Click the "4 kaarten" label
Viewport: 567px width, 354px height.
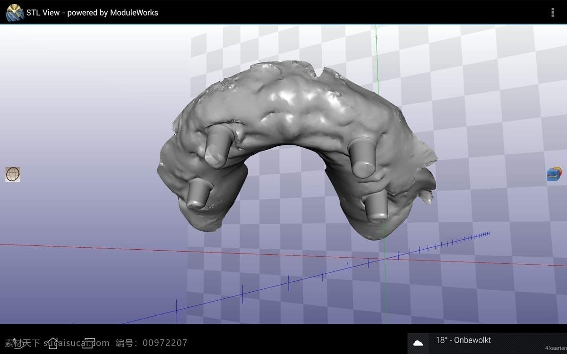(556, 348)
